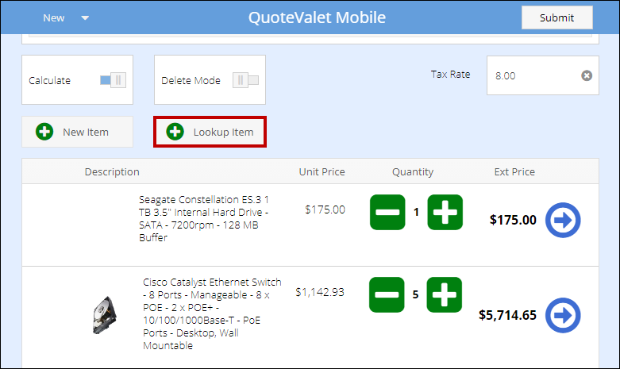Viewport: 620px width, 369px height.
Task: Decrease quantity of Seagate hard drive
Action: (x=387, y=213)
